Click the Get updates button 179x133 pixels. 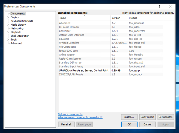click(166, 117)
